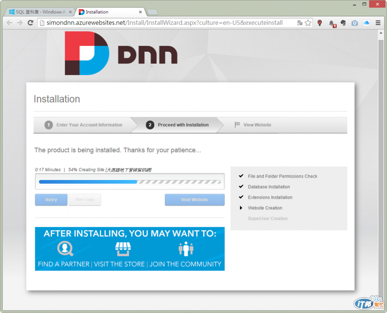This screenshot has height=313, width=387.
Task: Click the 'AFTER INSTALLING, YOU MAY WANT TO:' heading
Action: 130,234
